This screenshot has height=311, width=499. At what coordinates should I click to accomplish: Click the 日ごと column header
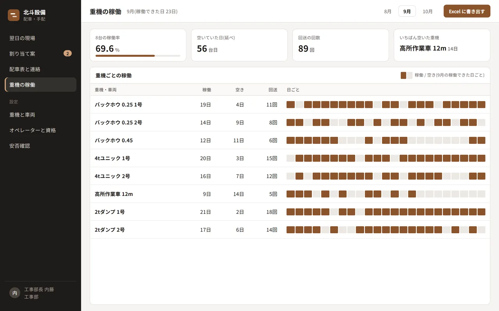(x=293, y=90)
